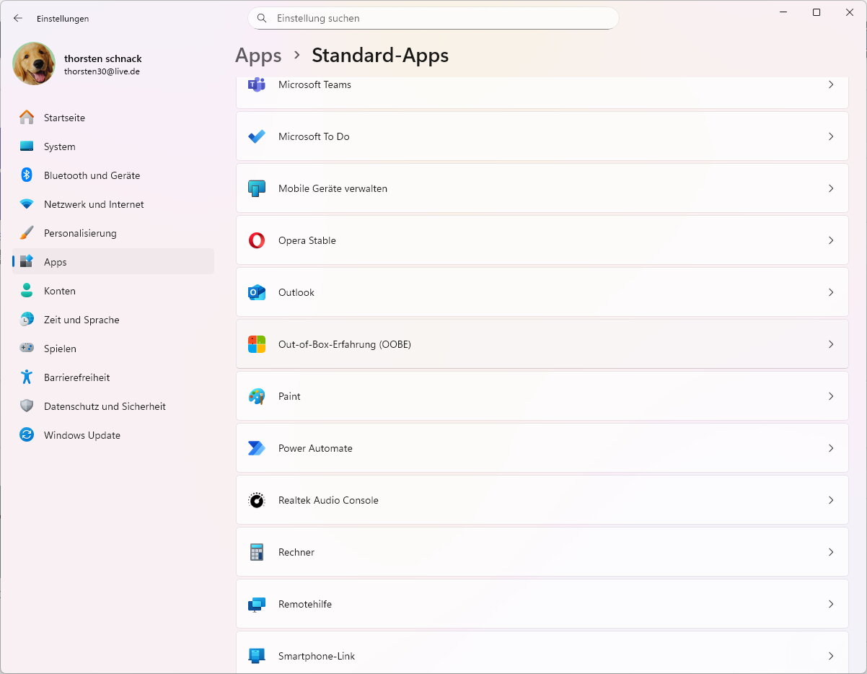This screenshot has width=867, height=674.
Task: Open thorsten schnack profile picture
Action: (x=34, y=64)
